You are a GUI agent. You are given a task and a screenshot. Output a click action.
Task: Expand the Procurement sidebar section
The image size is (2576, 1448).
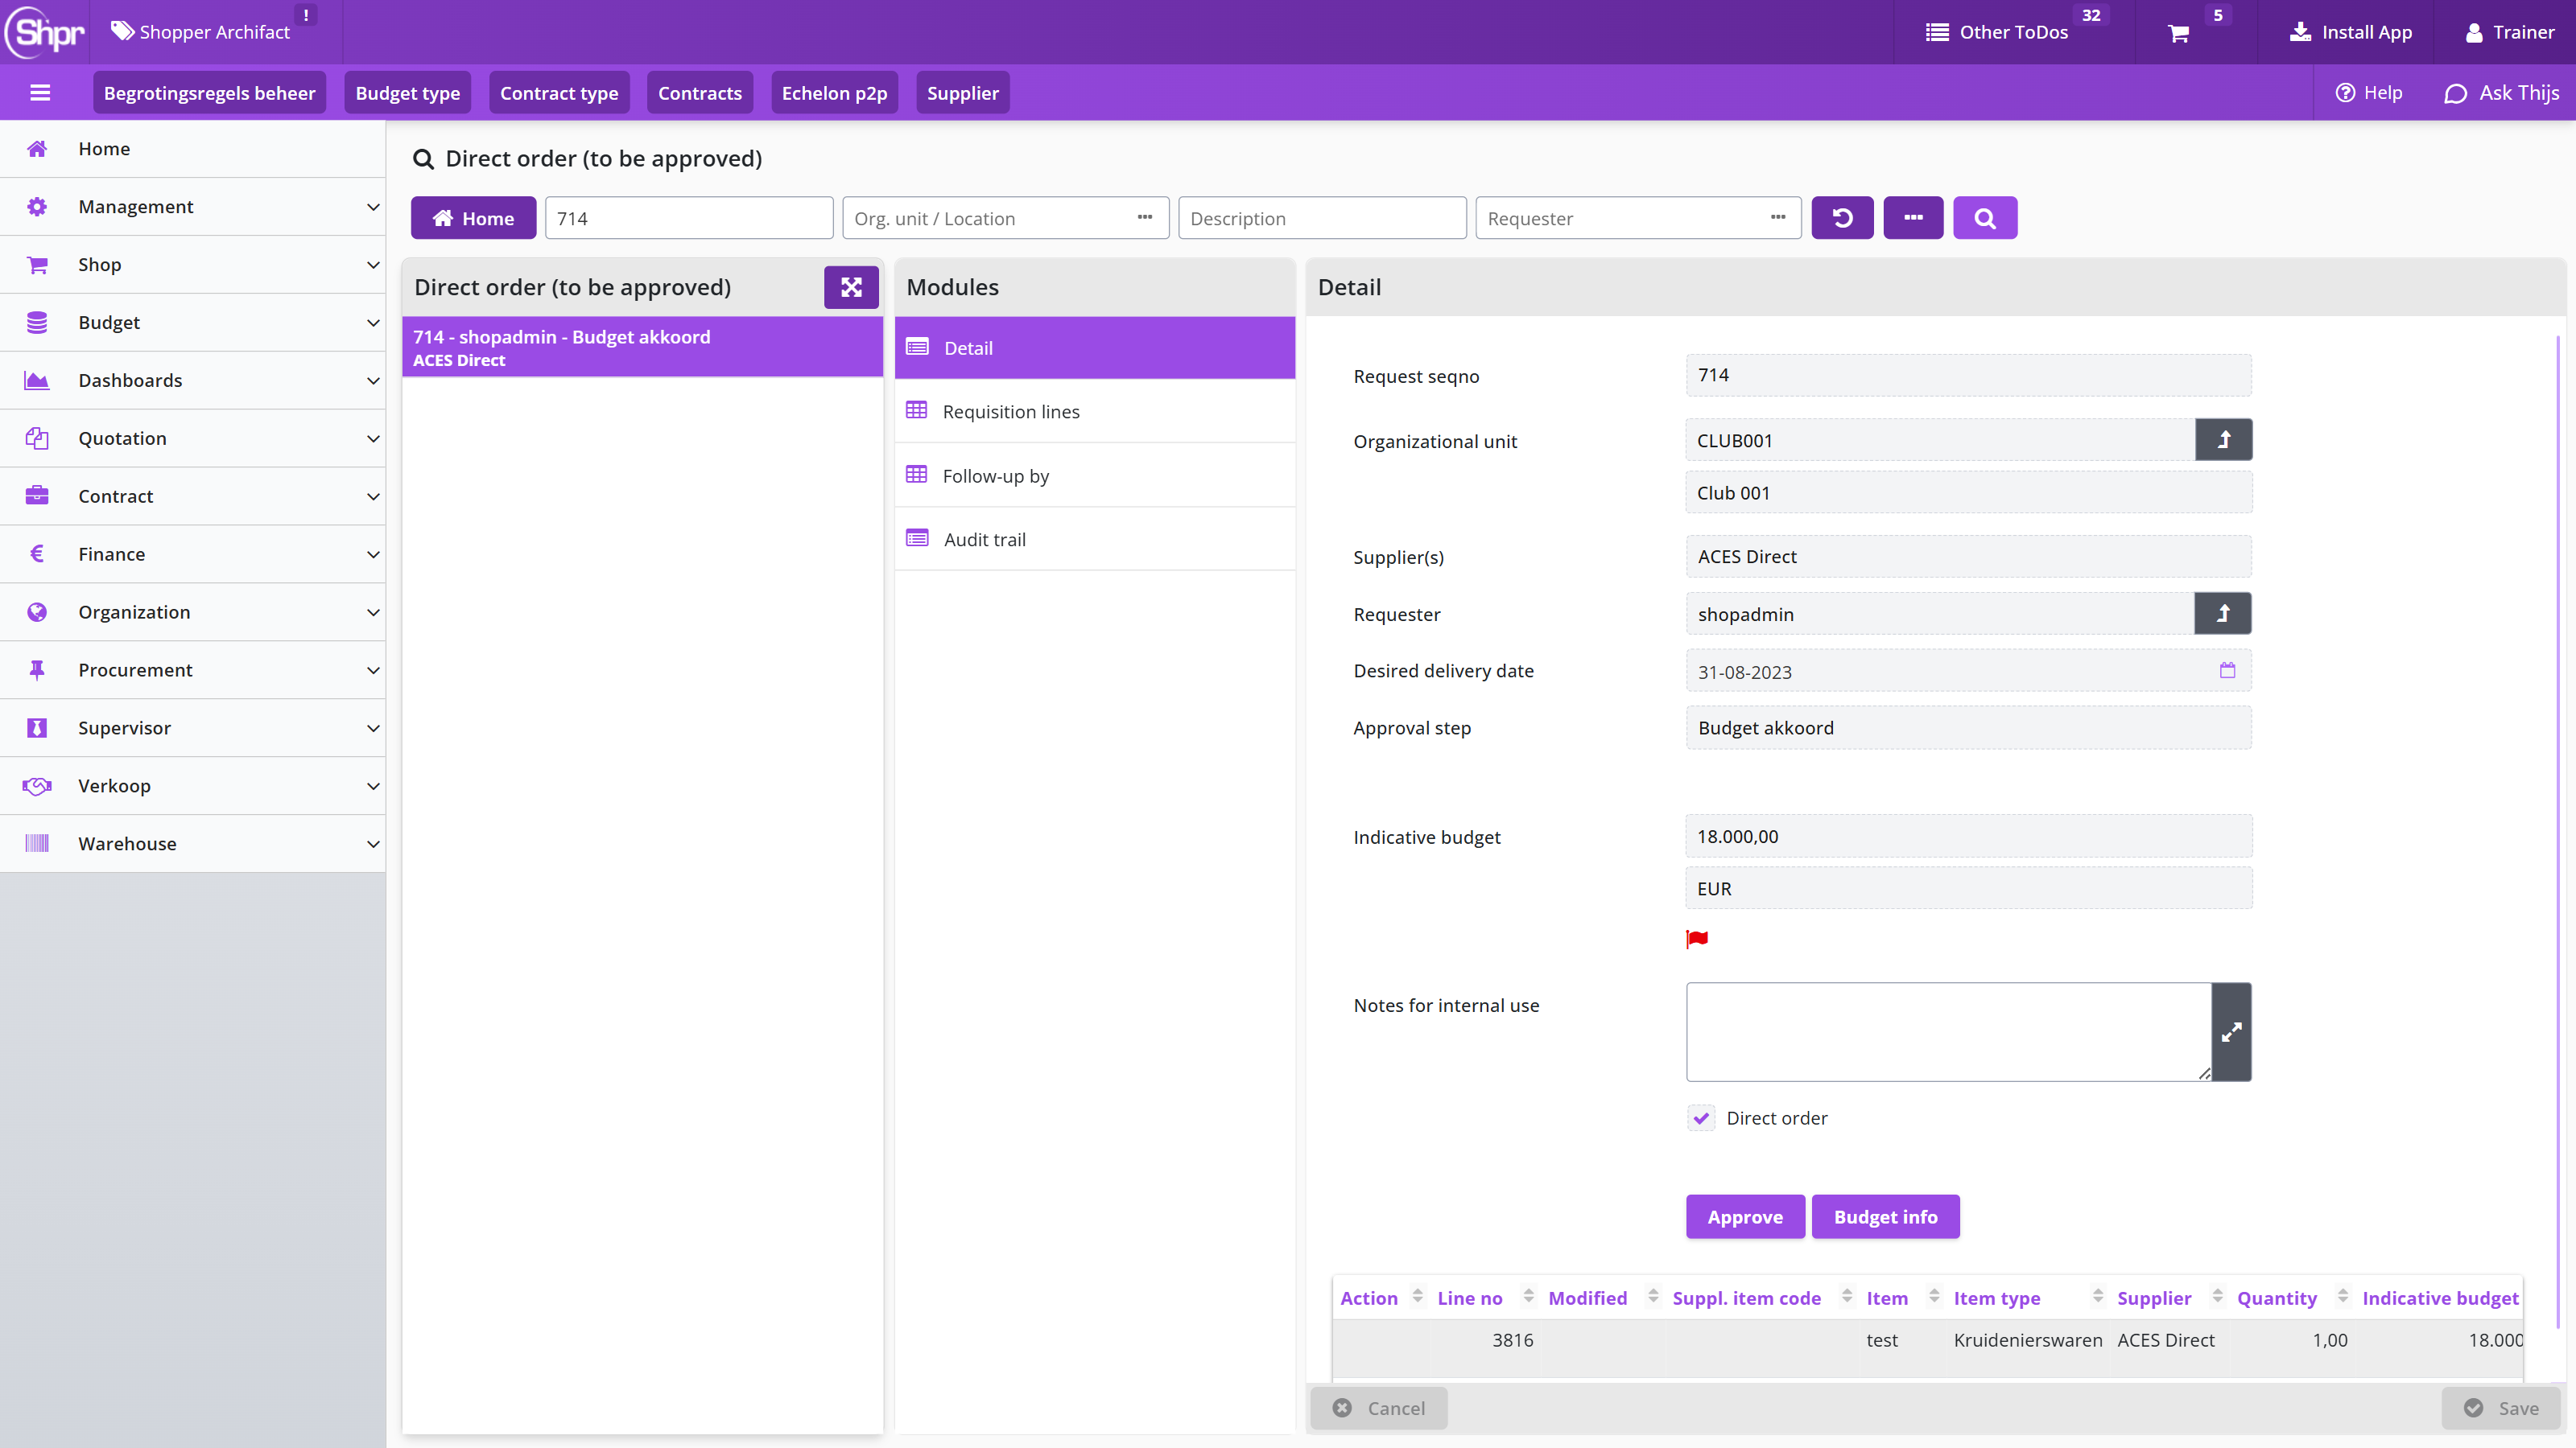coord(193,671)
